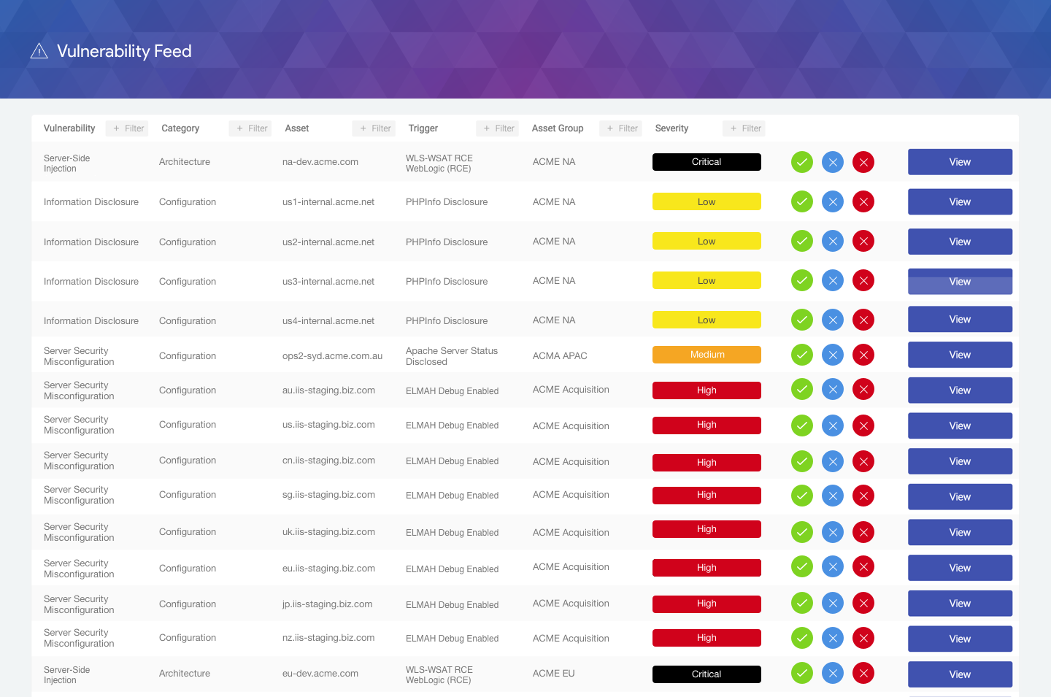The image size is (1051, 697).
Task: Click green checkmark for ops2-syd.acme.com.au row
Action: pyautogui.click(x=801, y=355)
